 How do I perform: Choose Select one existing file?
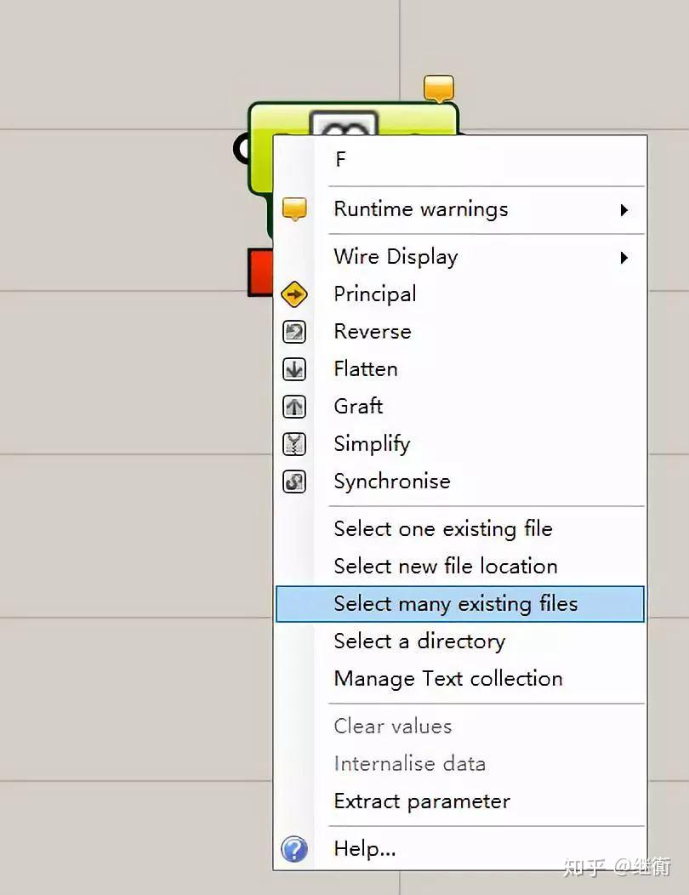coord(443,529)
